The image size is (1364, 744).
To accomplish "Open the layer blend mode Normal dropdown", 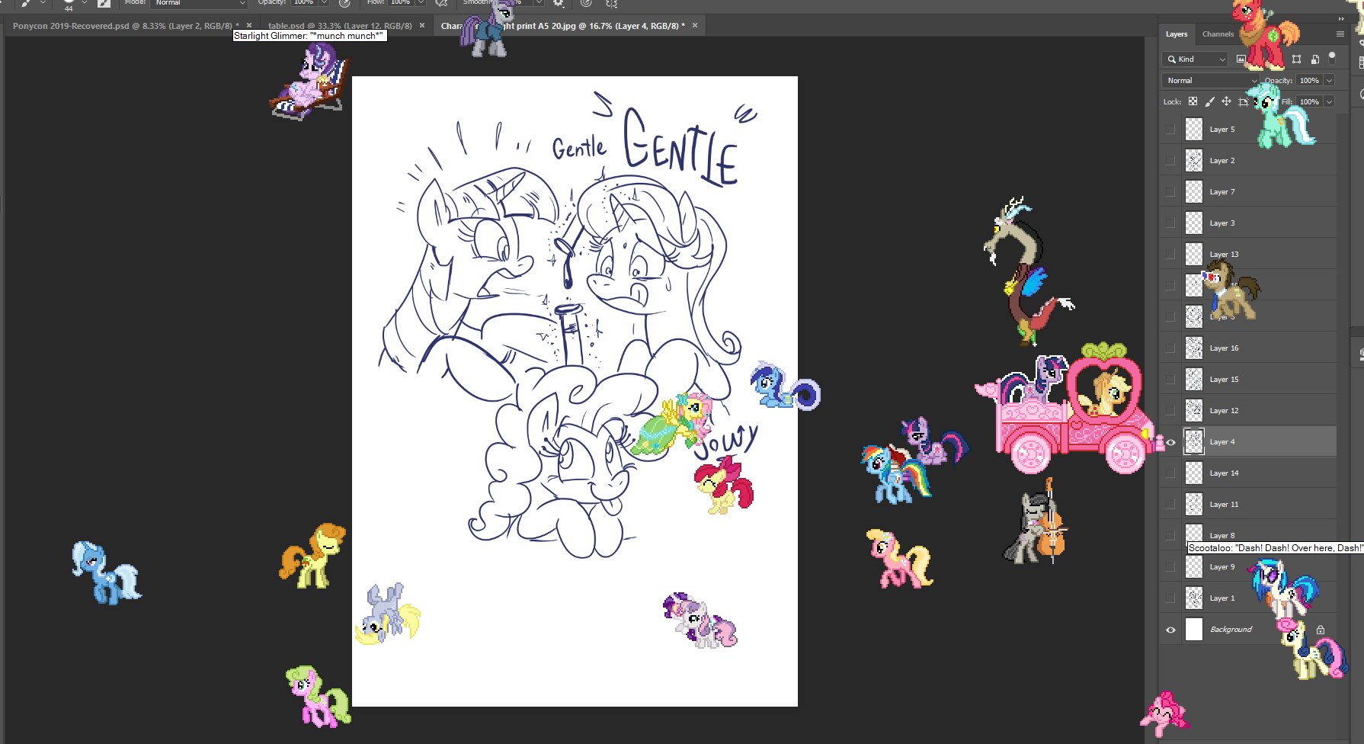I will tap(1209, 80).
